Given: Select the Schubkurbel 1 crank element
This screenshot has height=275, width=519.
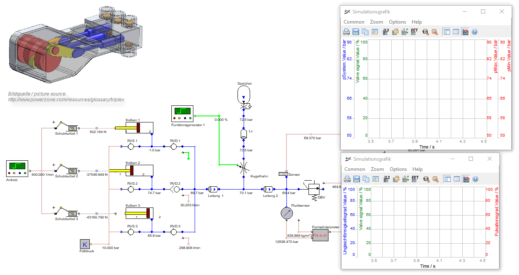Looking at the screenshot, I should tap(67, 127).
